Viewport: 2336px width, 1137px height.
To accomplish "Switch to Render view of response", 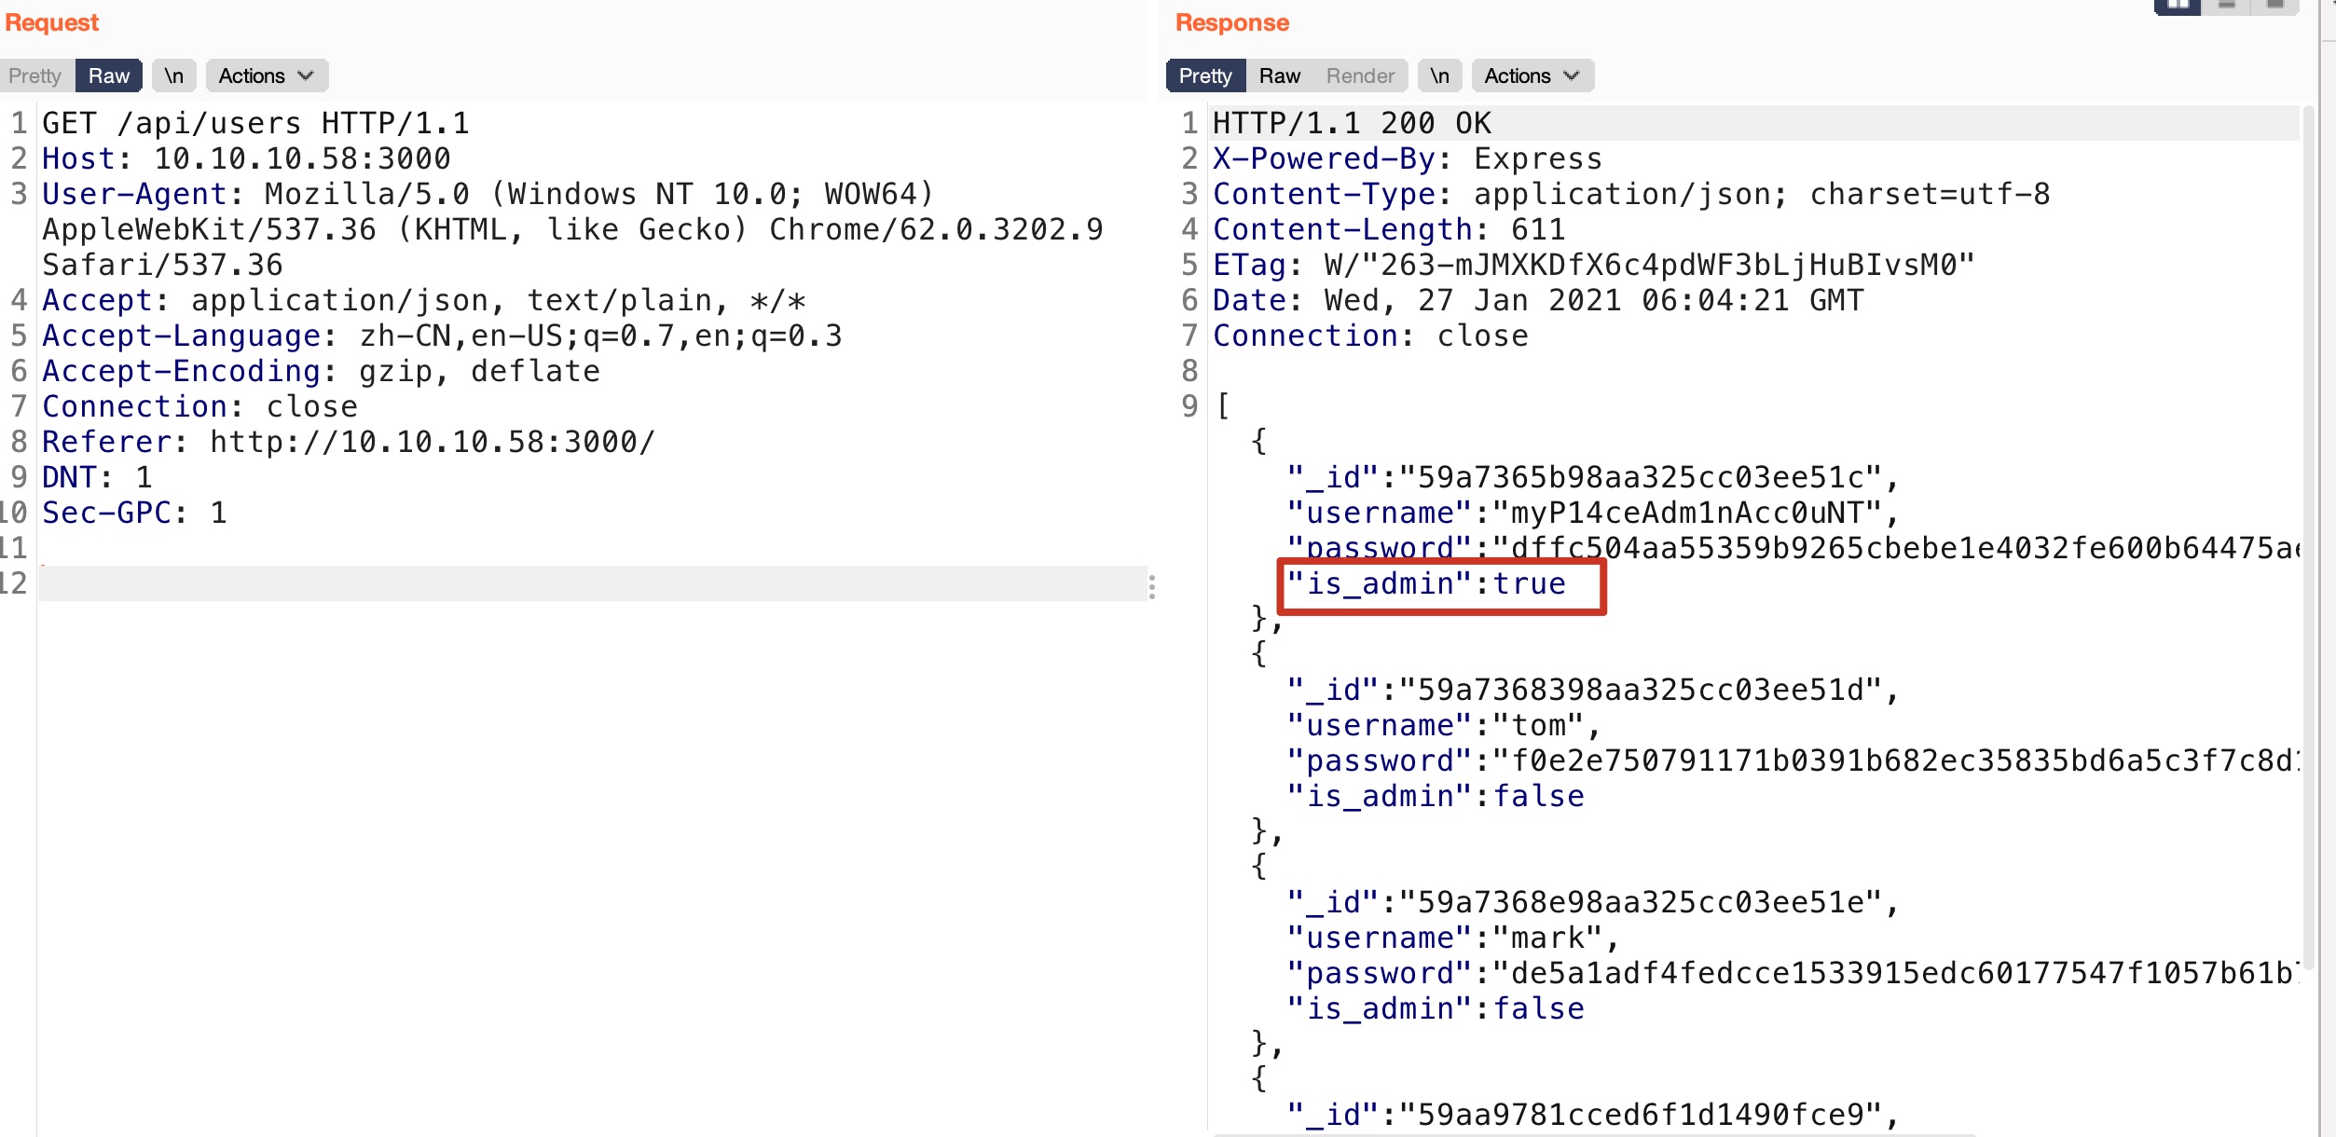I will [x=1360, y=75].
